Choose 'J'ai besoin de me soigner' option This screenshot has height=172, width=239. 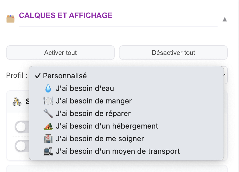[100, 139]
